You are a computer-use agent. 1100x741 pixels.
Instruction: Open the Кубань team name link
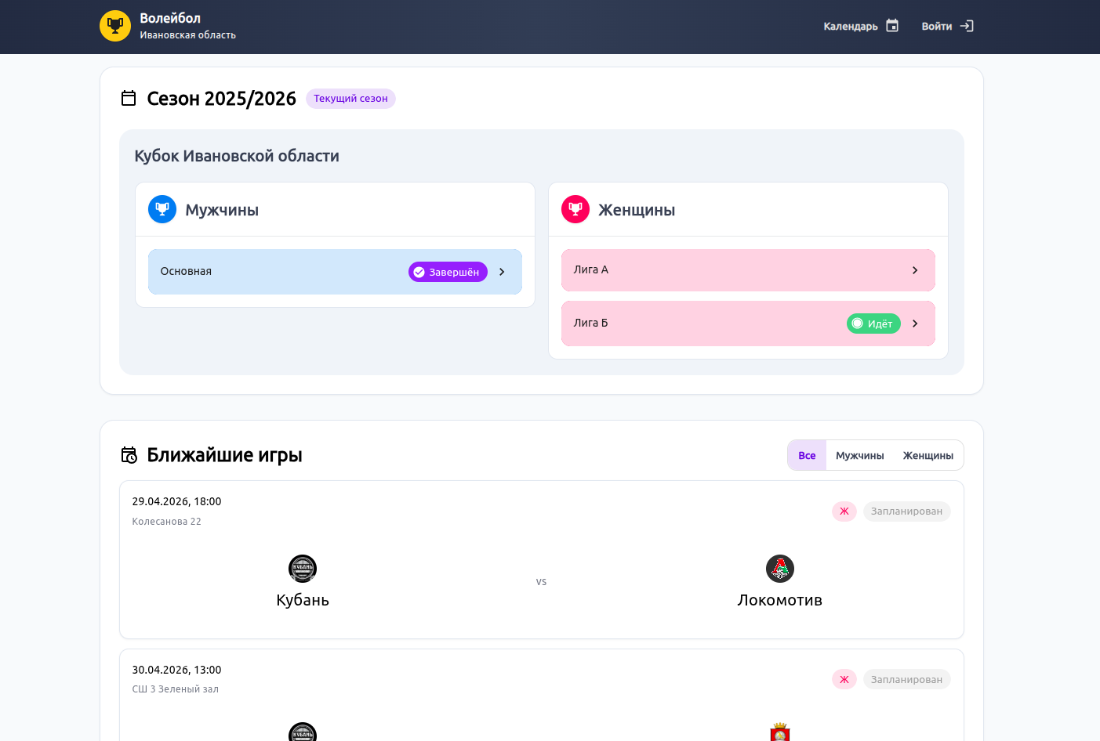pyautogui.click(x=303, y=600)
